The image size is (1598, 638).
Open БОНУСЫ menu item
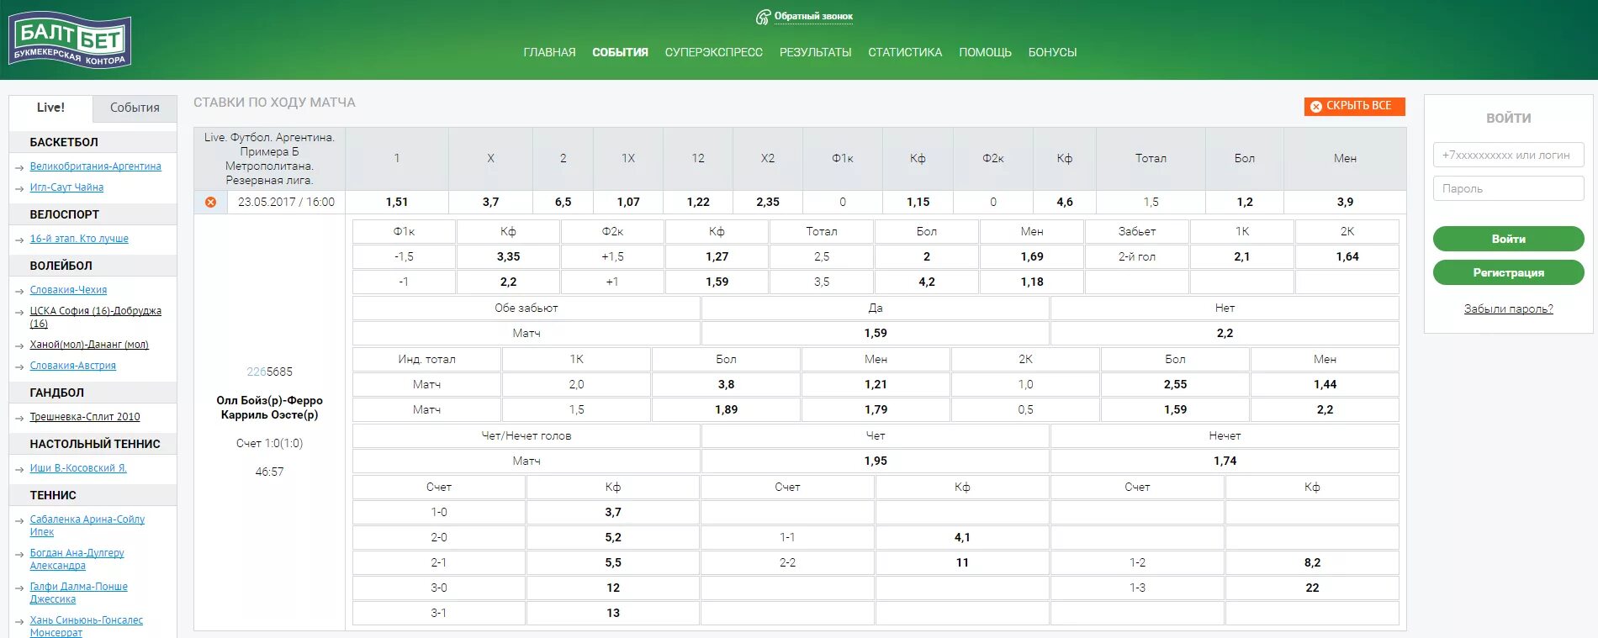click(1052, 52)
